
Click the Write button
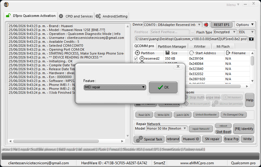coord(247,139)
